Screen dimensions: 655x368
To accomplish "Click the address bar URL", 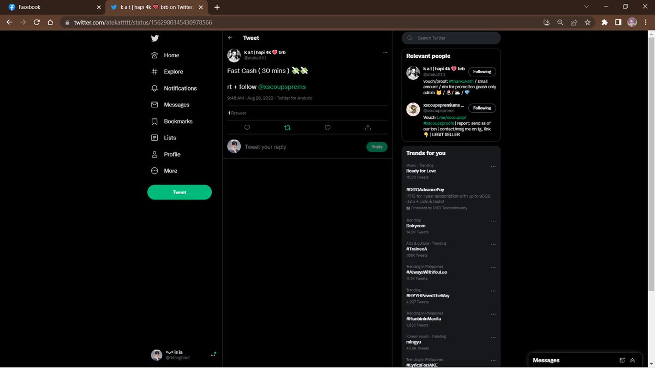I will [x=143, y=22].
